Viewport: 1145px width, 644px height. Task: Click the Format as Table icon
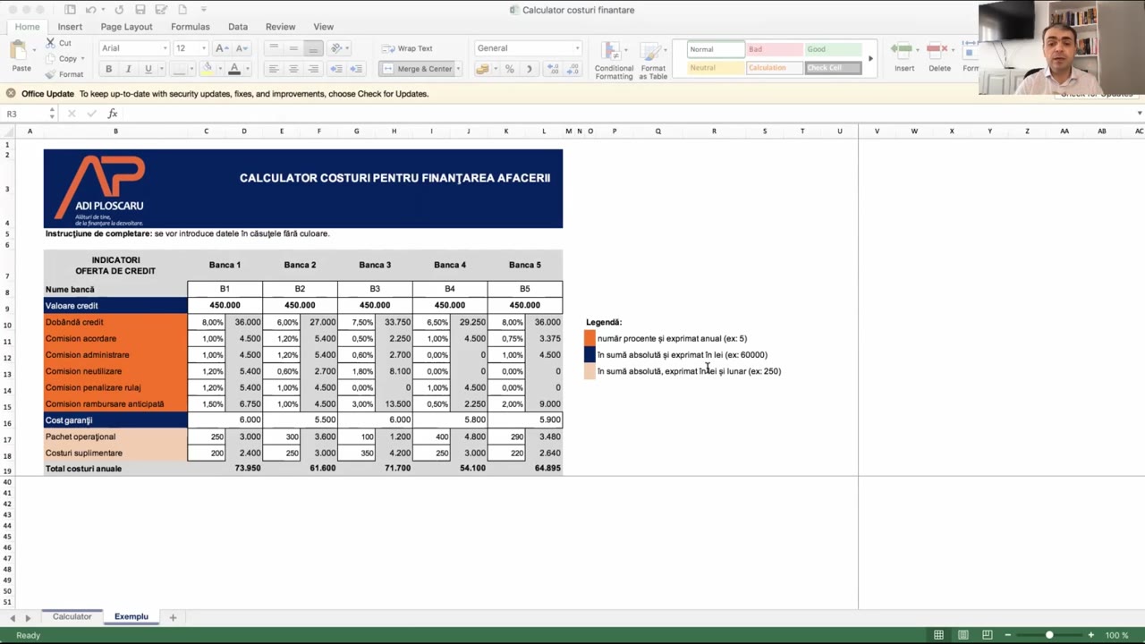(653, 58)
